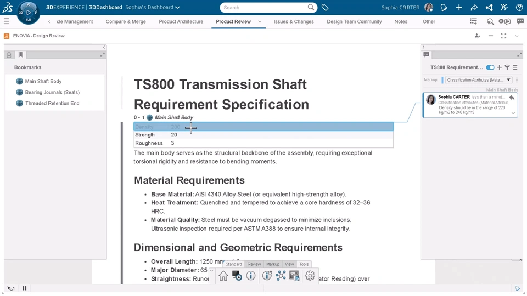This screenshot has height=296, width=527.
Task: Open Classification Attributes markup dropdown
Action: [479, 80]
